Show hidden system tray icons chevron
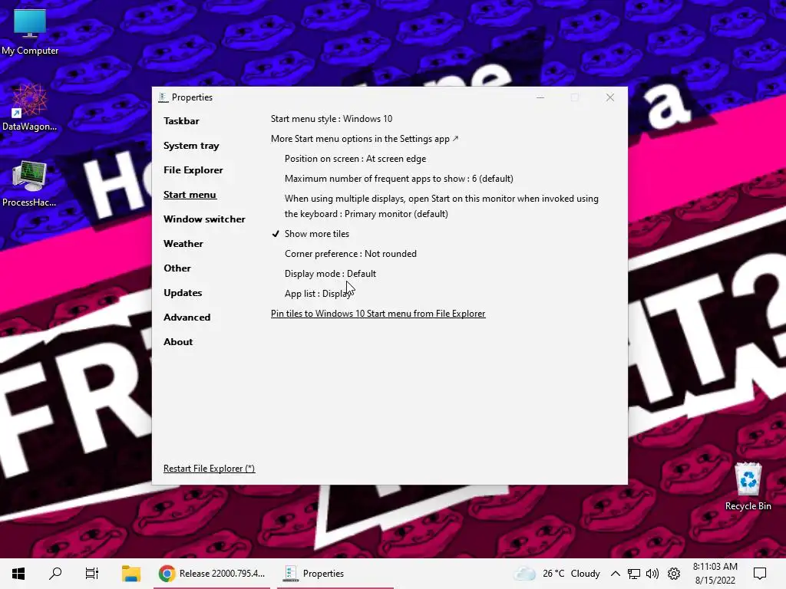Screen dimensions: 786x589 [615, 574]
